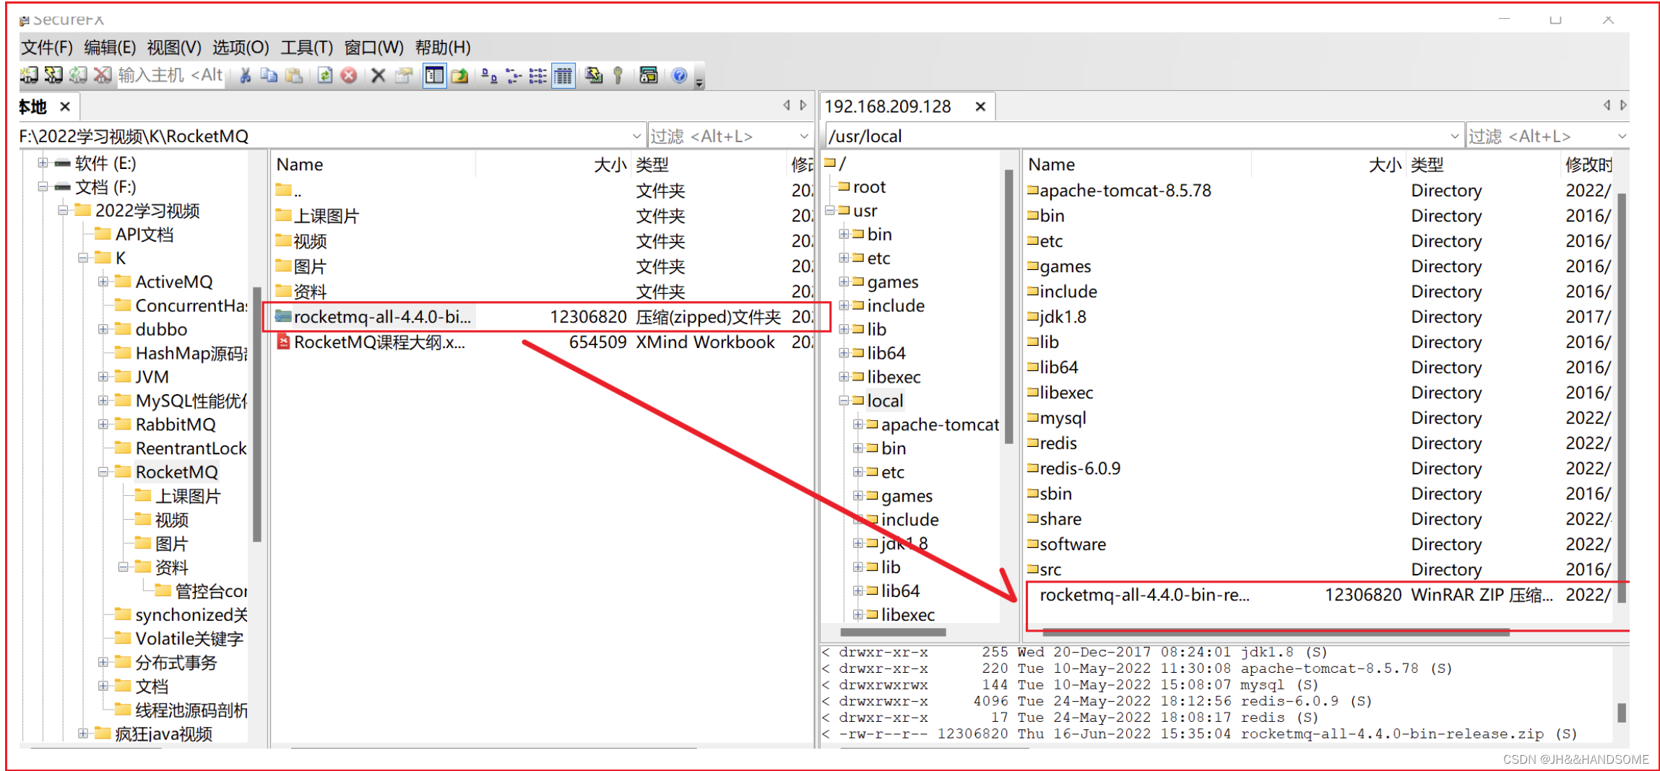This screenshot has width=1660, height=771.
Task: Open the 视图(V) menu
Action: (174, 48)
